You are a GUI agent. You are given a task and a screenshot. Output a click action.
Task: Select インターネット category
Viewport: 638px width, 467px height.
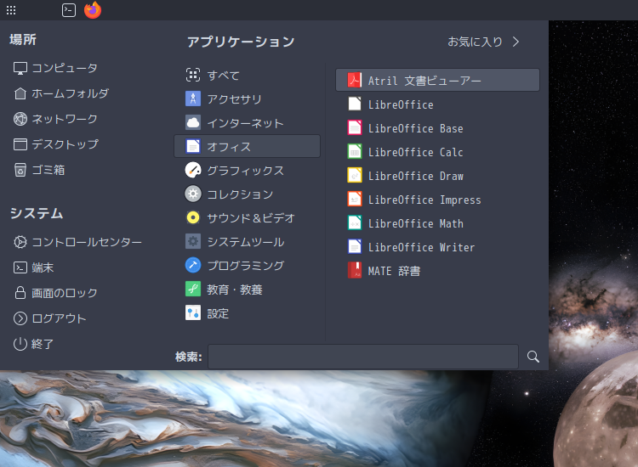pos(247,122)
